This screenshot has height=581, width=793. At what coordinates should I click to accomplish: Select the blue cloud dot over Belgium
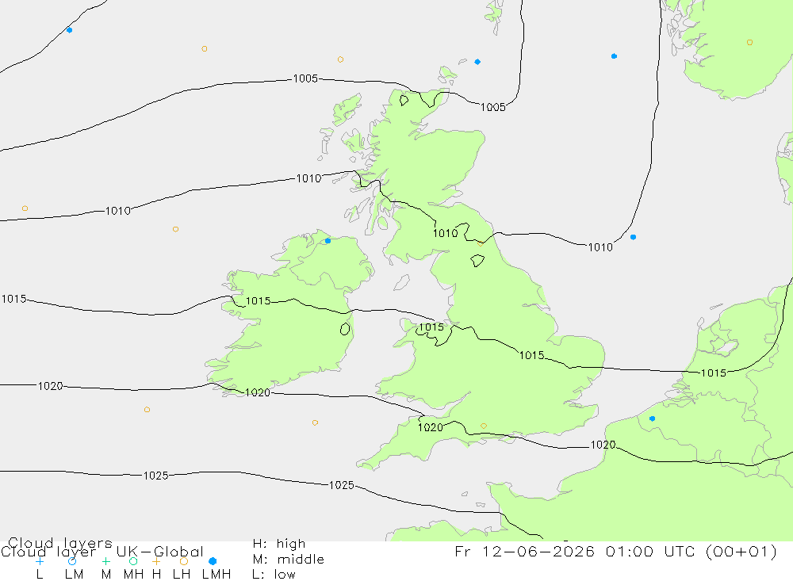(x=652, y=419)
